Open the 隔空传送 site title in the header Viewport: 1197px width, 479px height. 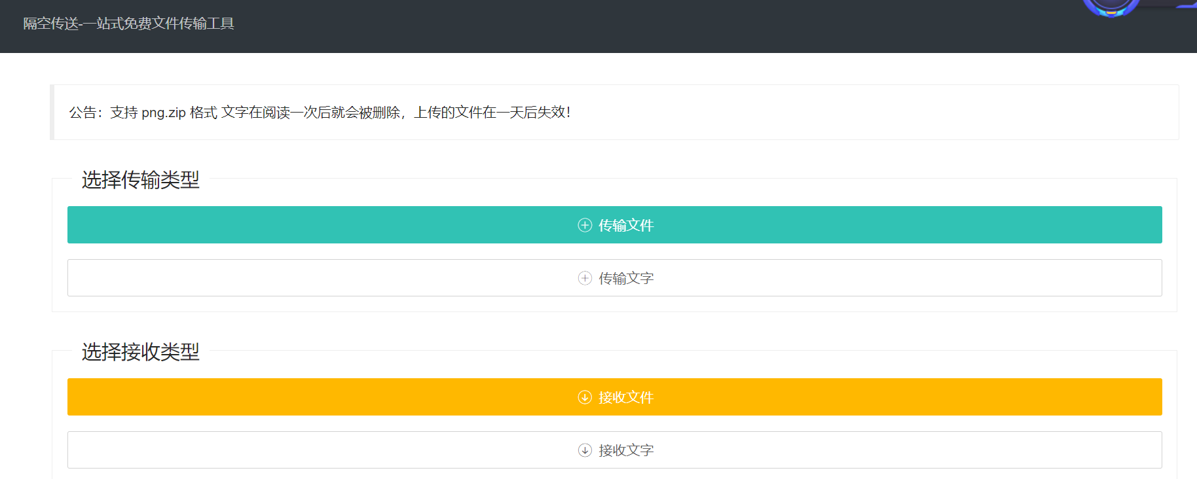[50, 24]
